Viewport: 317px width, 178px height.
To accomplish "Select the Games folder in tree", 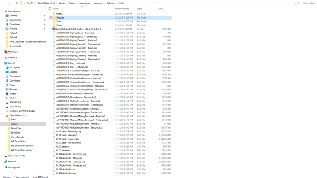I will click(x=14, y=124).
